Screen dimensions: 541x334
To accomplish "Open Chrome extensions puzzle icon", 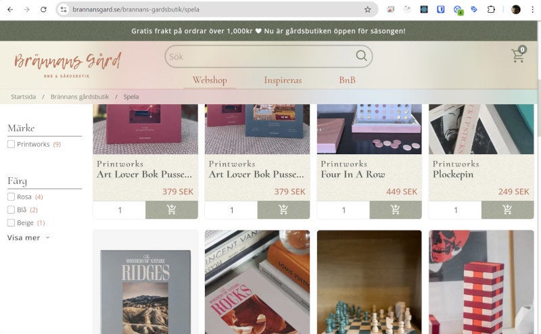I will pyautogui.click(x=492, y=9).
